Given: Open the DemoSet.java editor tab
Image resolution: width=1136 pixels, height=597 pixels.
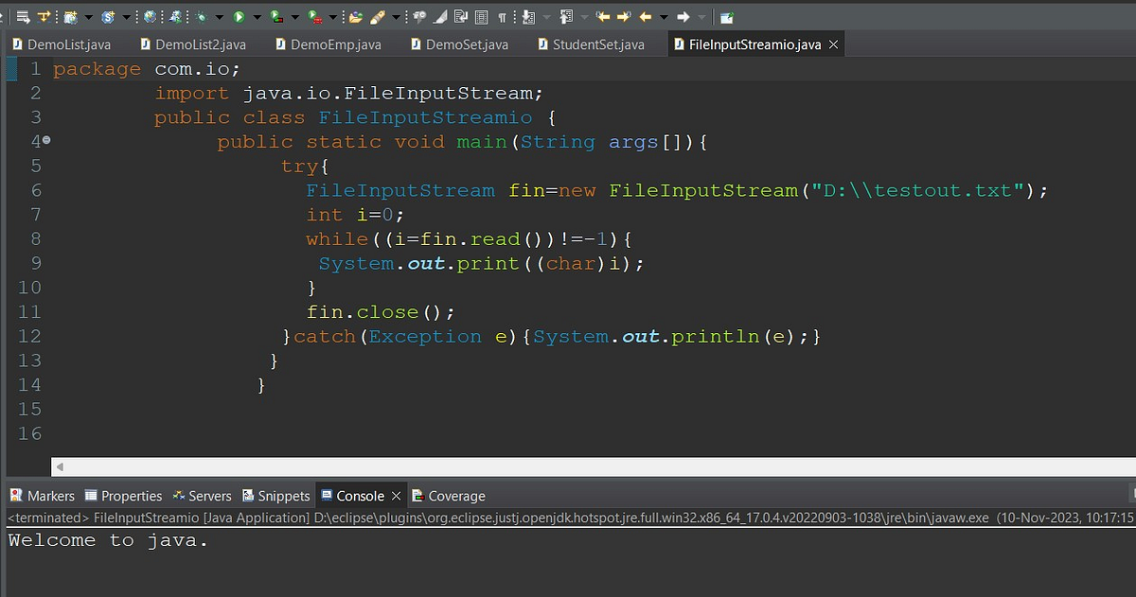Looking at the screenshot, I should click(x=460, y=44).
